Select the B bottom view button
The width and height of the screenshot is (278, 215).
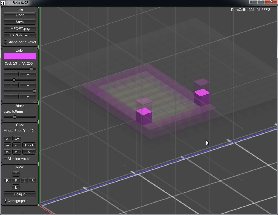point(16,187)
